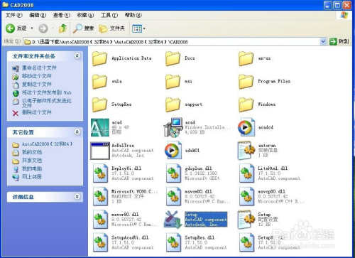Open the 收藏(A) menu
This screenshot has width=355, height=258.
pos(85,16)
